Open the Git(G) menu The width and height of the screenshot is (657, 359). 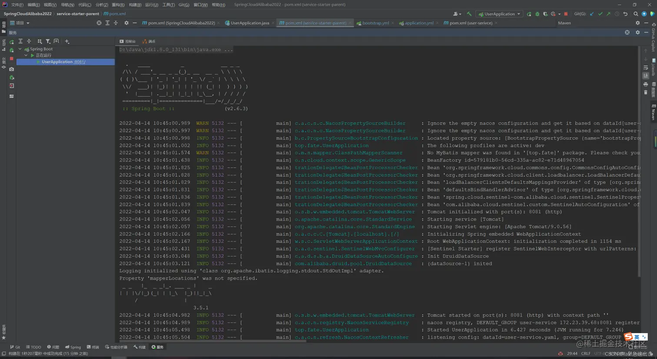pos(184,5)
